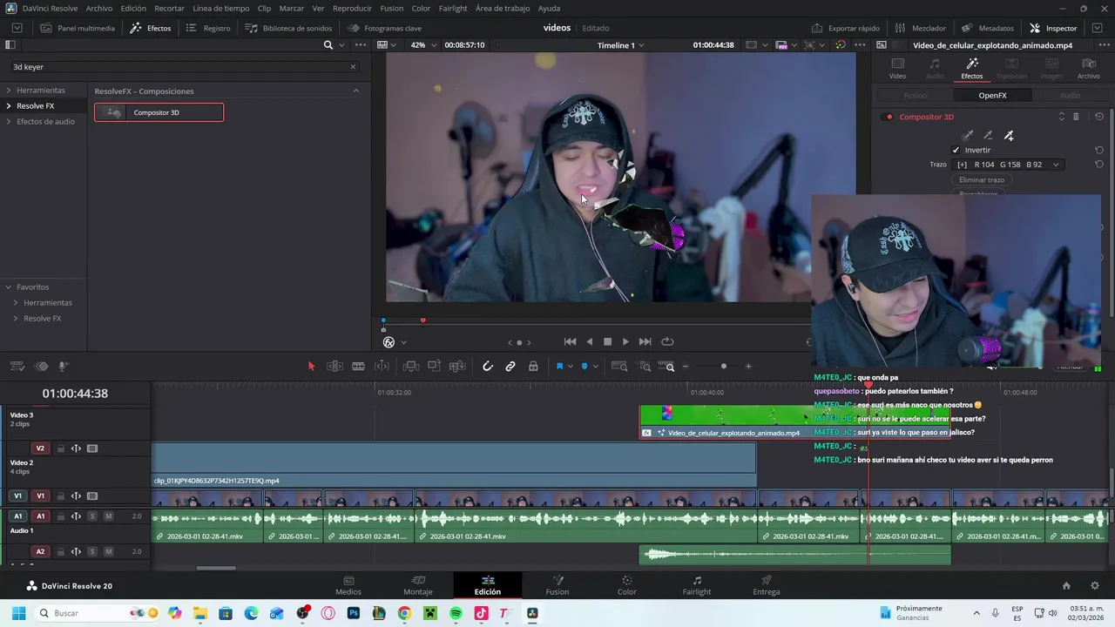This screenshot has height=627, width=1115.
Task: Select the Compositor 3D effect item
Action: click(159, 112)
